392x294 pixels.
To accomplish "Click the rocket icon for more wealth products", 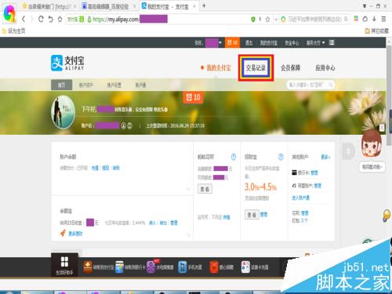I will (x=63, y=233).
